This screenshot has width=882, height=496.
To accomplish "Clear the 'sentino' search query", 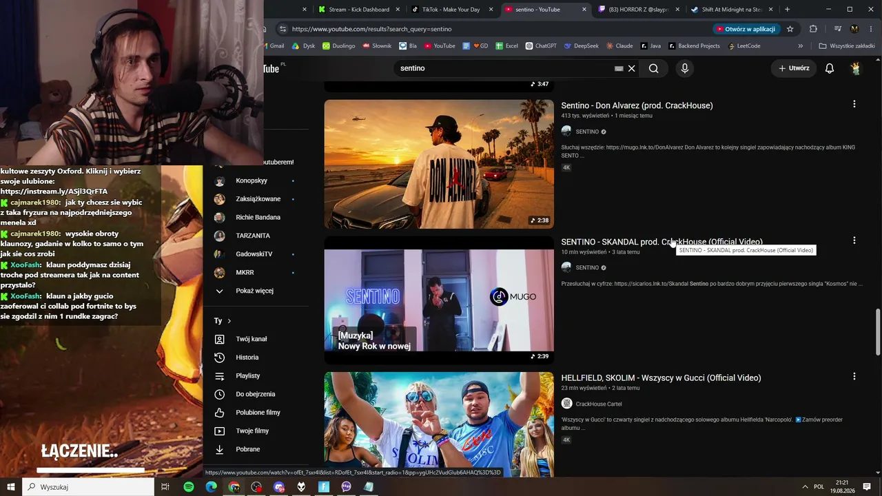I will (631, 68).
